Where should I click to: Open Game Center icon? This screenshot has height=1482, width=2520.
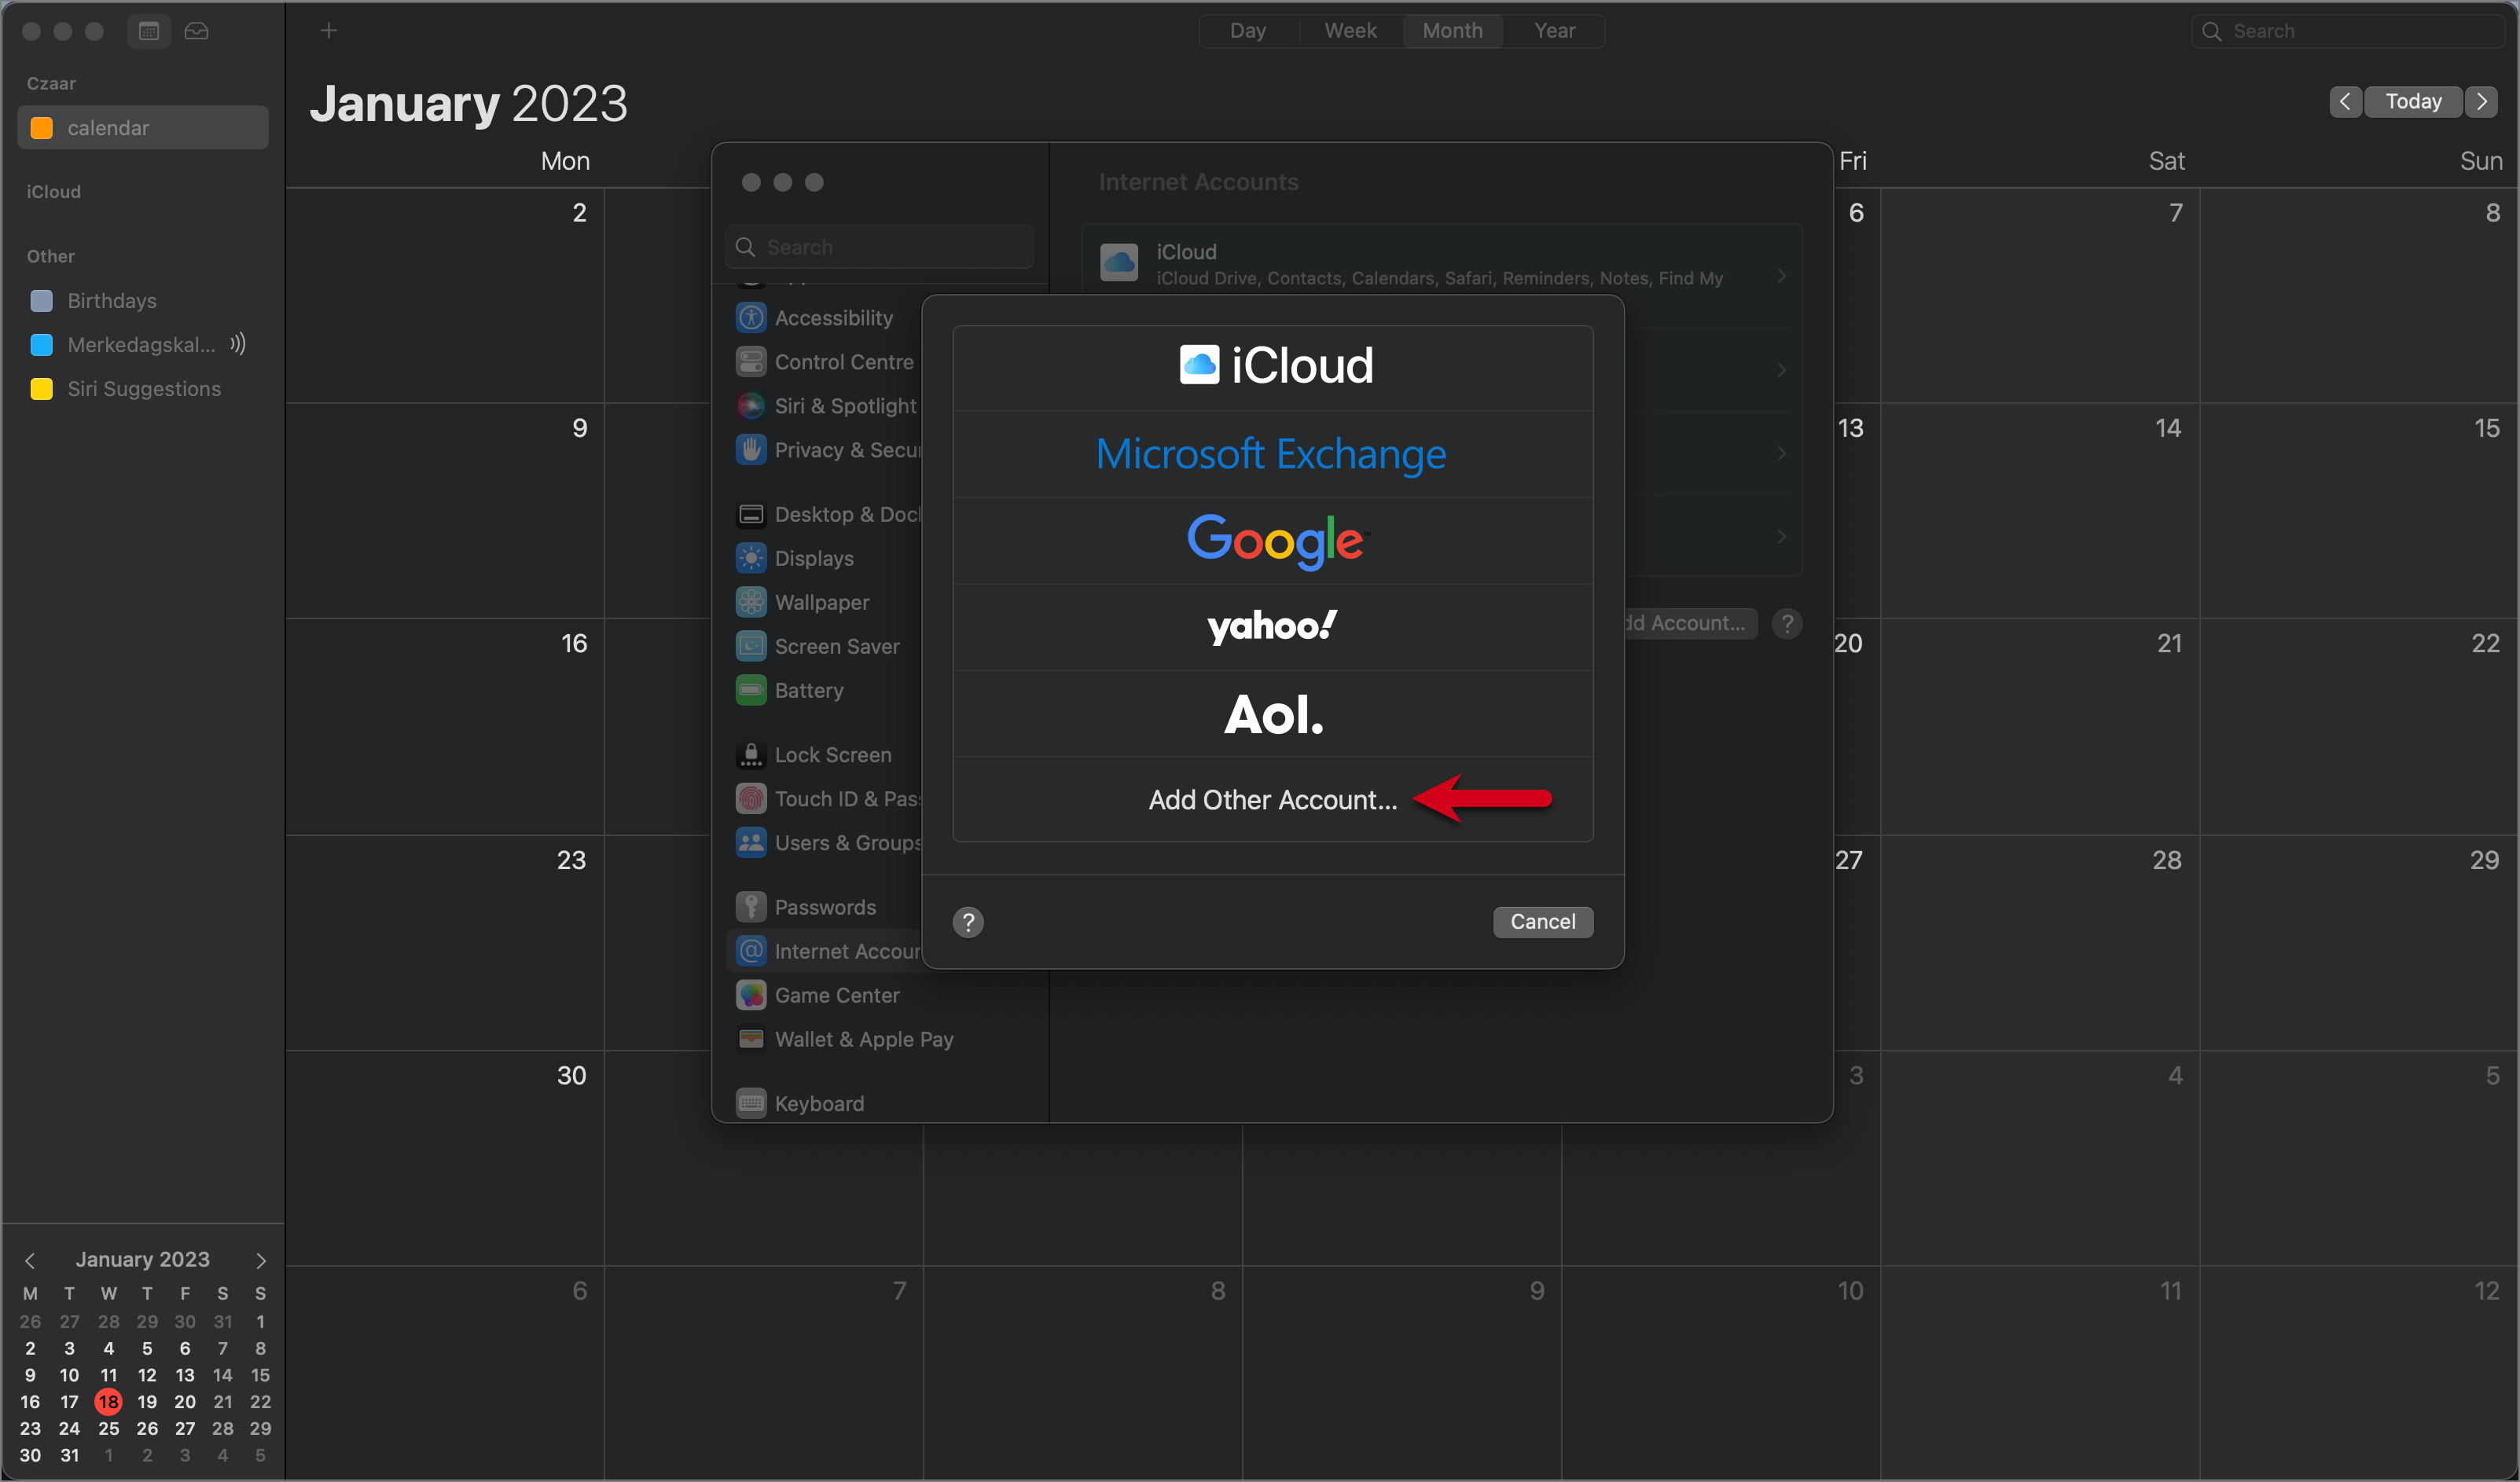tap(751, 996)
